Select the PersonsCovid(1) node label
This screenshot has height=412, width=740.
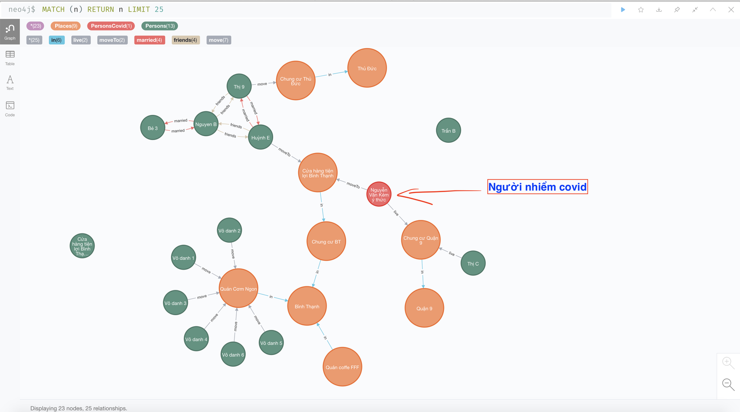111,26
